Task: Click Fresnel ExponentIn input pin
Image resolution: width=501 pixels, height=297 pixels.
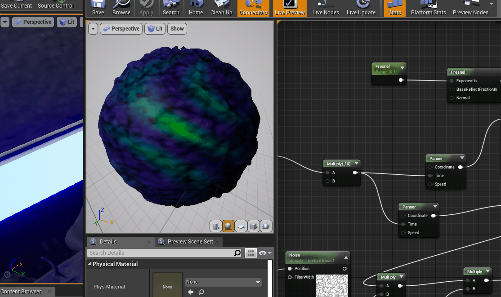Action: point(452,81)
